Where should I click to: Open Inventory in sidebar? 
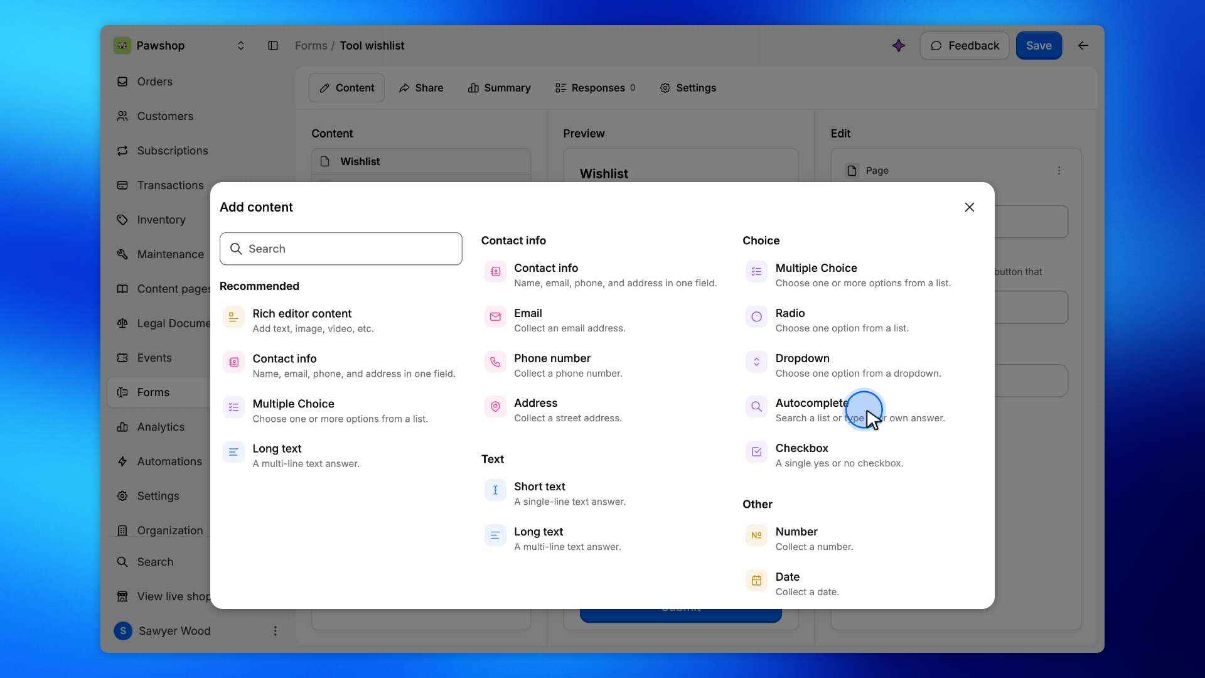coord(158,220)
